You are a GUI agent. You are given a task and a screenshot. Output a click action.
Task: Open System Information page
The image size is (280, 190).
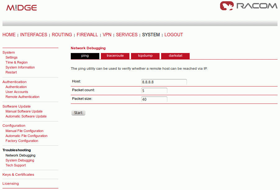click(20, 67)
